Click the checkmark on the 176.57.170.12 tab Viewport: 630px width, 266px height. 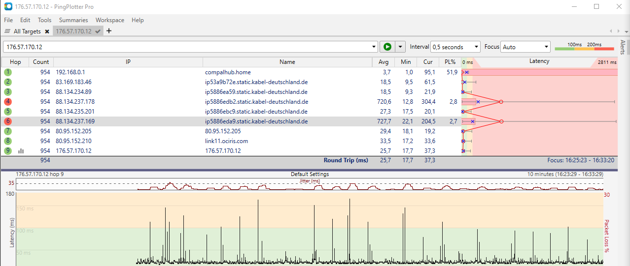point(98,31)
